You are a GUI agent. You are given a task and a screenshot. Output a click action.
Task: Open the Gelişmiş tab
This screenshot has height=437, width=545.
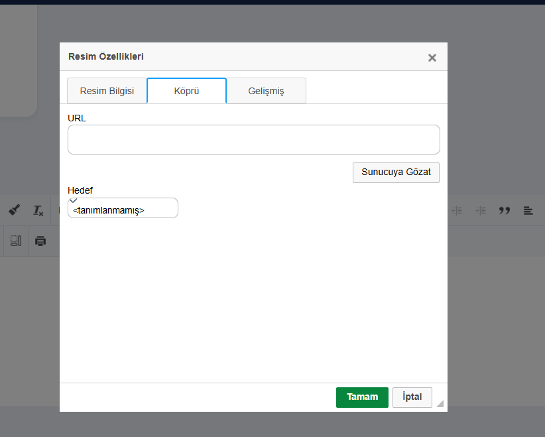point(267,91)
